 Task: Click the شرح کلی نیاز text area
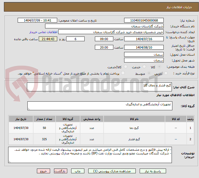pos(99,87)
